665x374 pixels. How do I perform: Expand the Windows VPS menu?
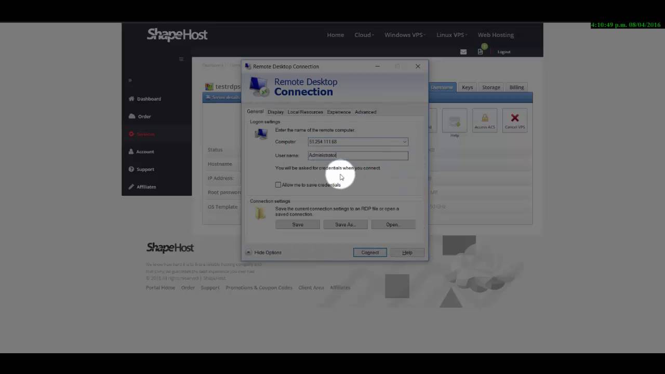(405, 35)
